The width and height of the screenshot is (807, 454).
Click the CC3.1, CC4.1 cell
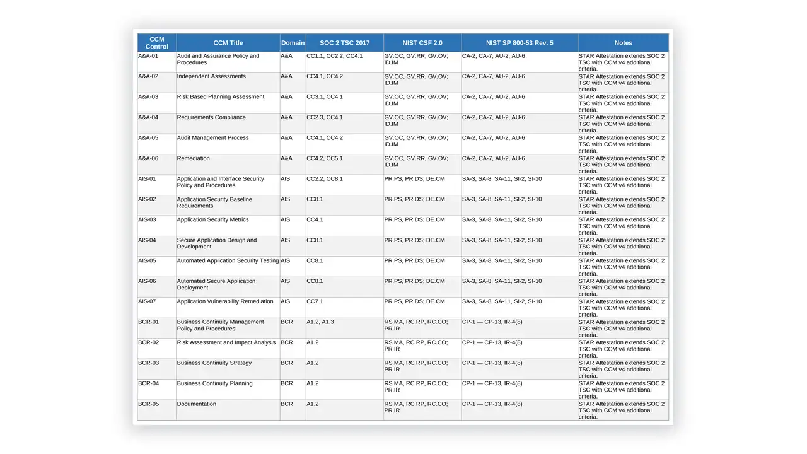[345, 103]
